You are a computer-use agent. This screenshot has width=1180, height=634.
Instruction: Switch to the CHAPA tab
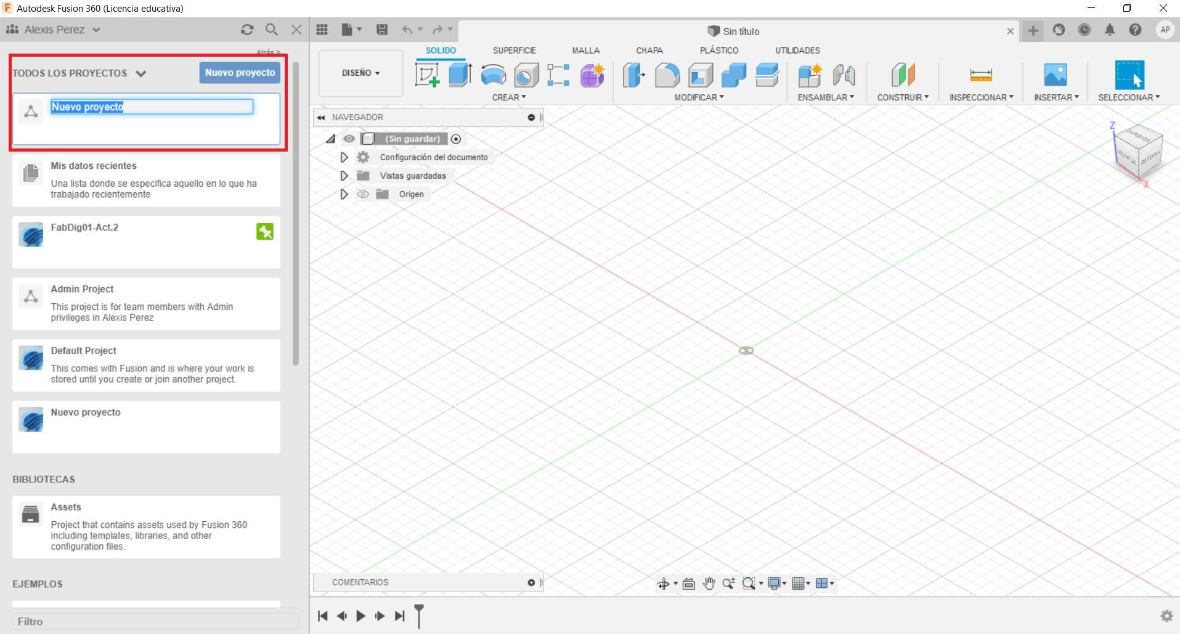(x=649, y=51)
